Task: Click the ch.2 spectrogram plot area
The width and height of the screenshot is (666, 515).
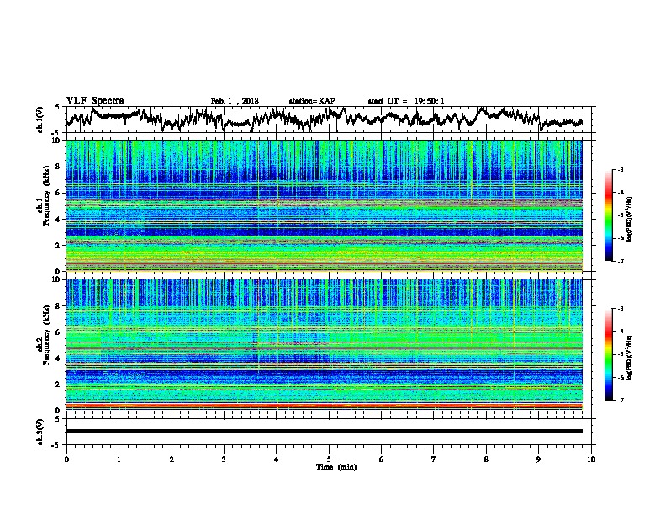Action: click(325, 345)
